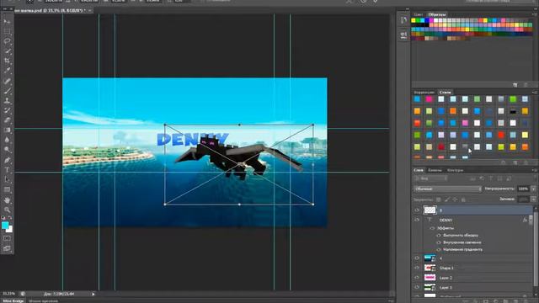Select the Horizontal Type tool
Viewport: 539px width, 303px height.
point(7,170)
